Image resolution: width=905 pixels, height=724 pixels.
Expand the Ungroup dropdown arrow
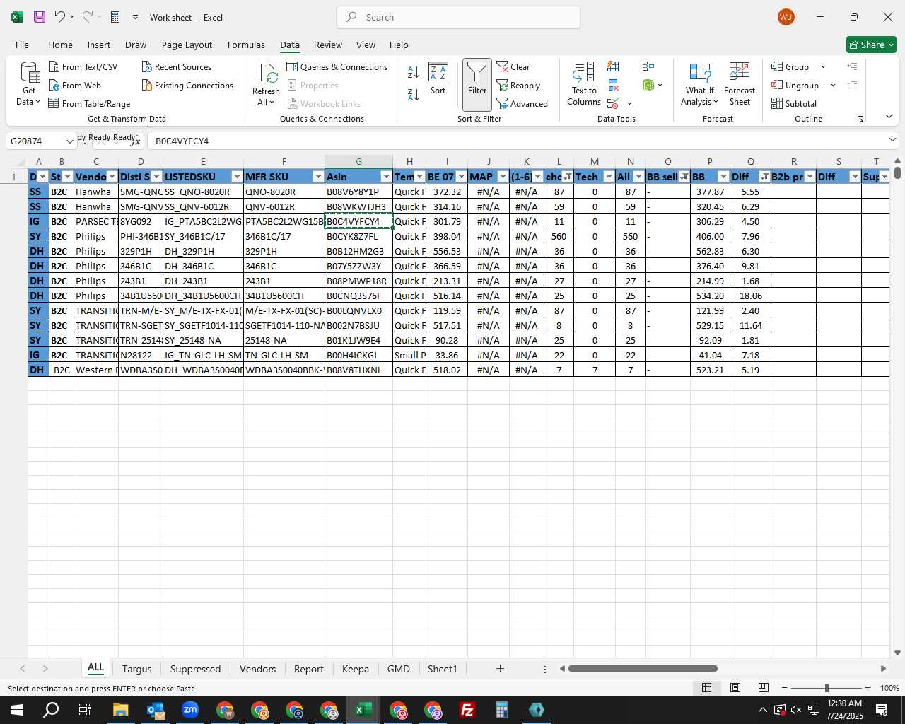tap(833, 85)
